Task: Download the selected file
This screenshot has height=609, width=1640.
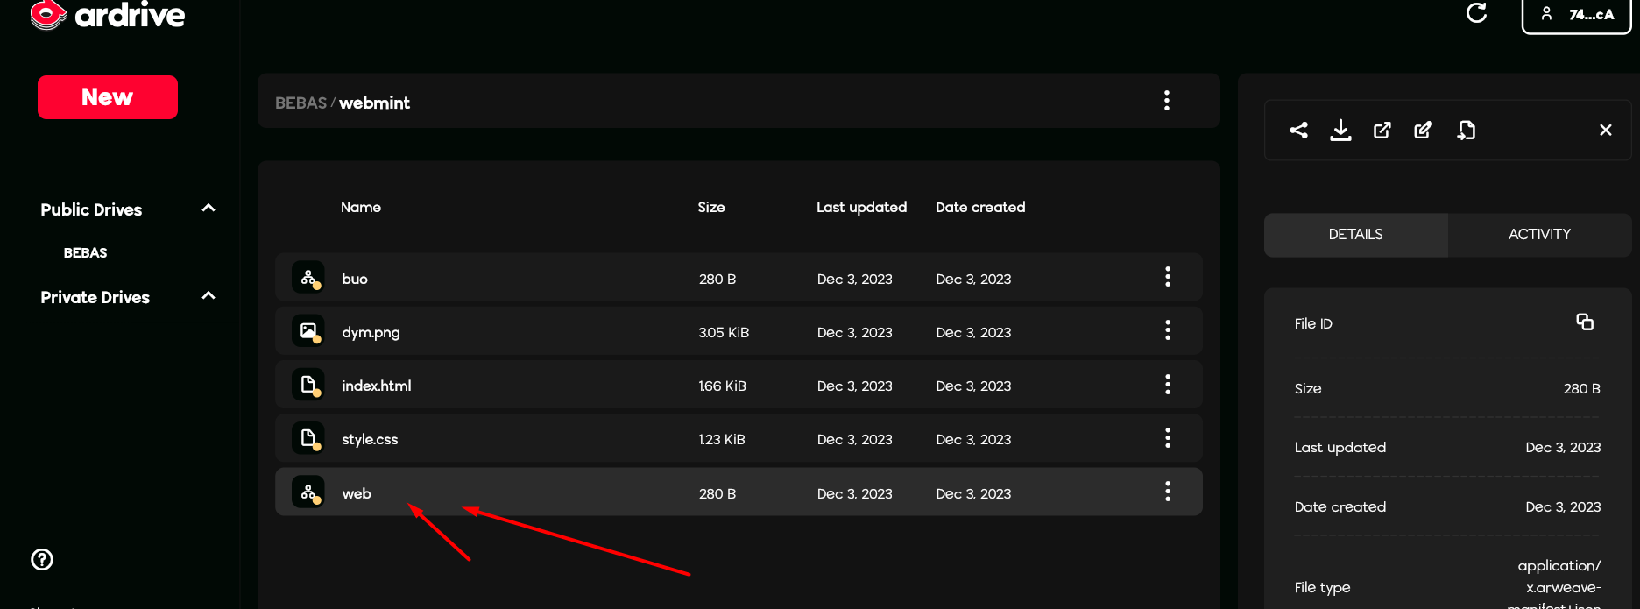Action: pyautogui.click(x=1340, y=131)
